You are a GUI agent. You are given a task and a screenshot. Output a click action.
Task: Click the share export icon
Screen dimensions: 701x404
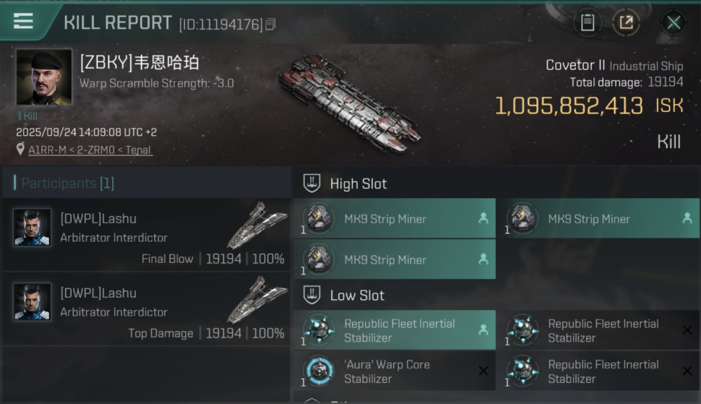(x=626, y=23)
